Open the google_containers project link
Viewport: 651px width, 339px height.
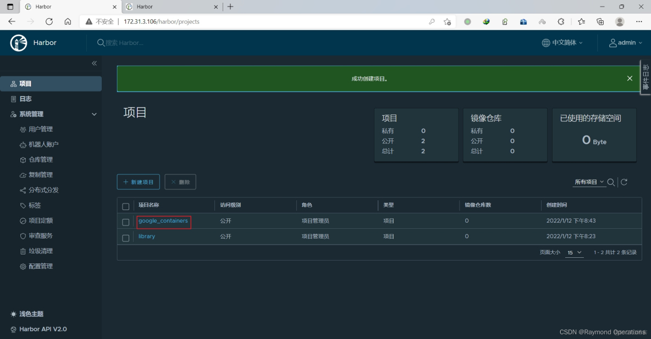(163, 221)
